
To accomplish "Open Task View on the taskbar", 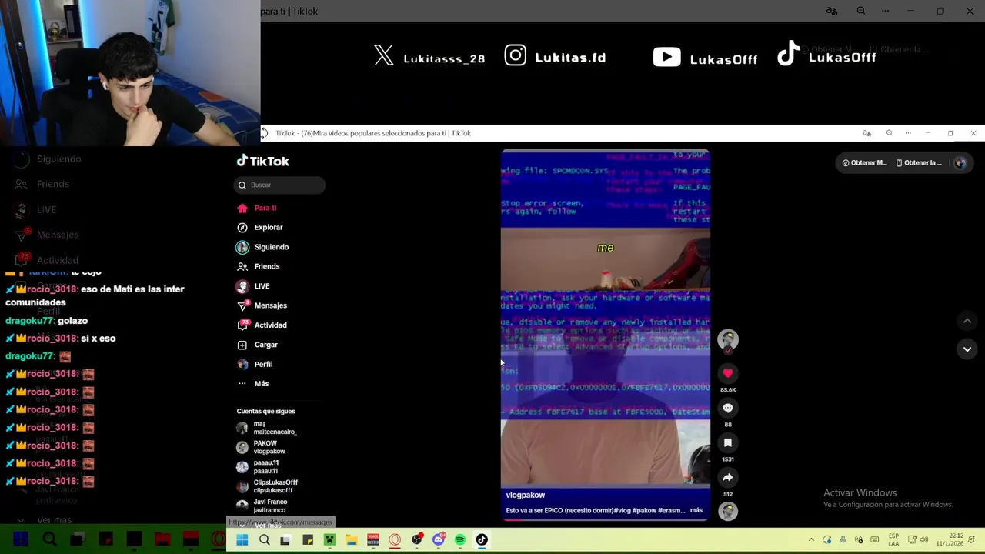I will coord(285,540).
